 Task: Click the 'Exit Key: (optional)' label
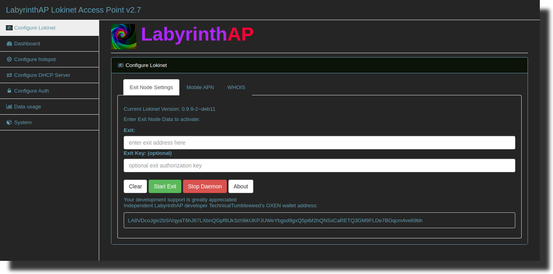pos(148,153)
